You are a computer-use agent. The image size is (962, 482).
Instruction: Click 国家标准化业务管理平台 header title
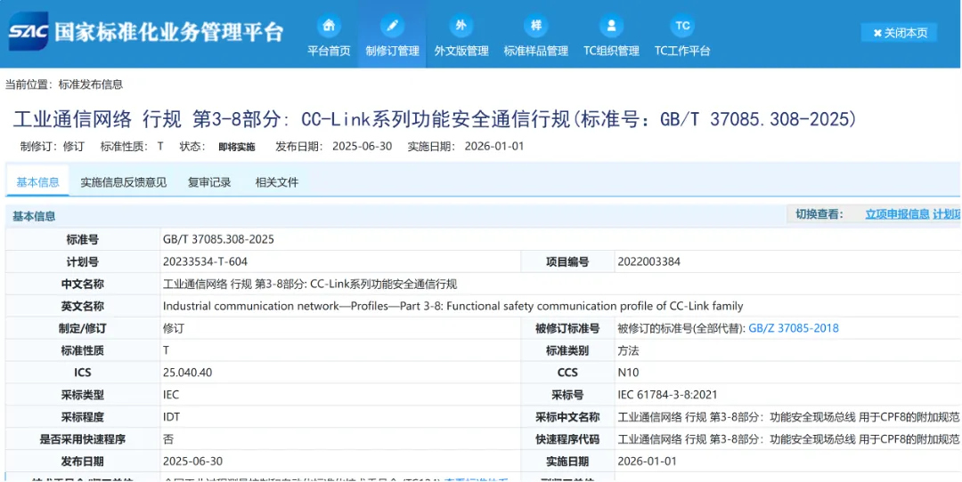tap(168, 31)
